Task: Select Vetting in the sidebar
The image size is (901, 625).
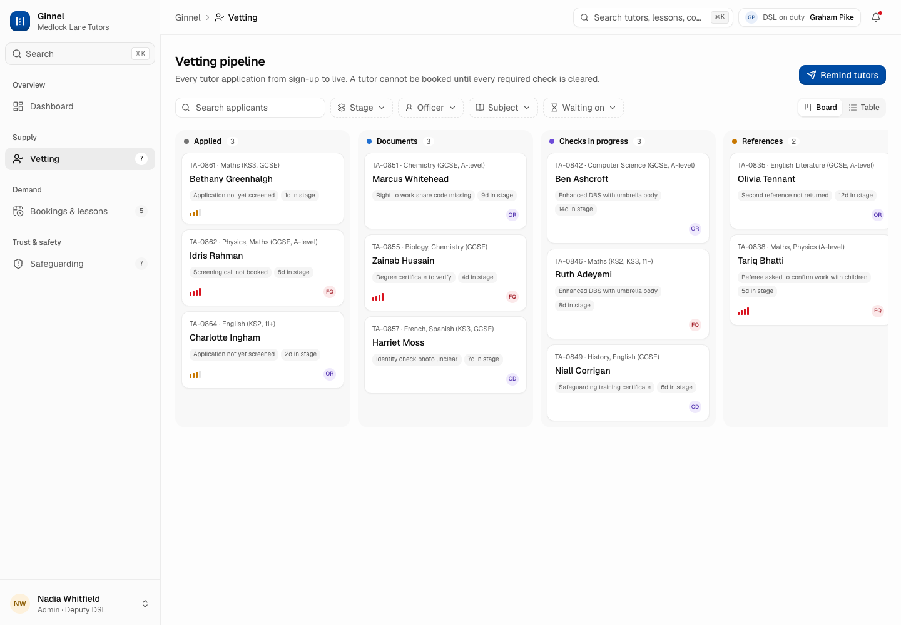Action: [80, 159]
